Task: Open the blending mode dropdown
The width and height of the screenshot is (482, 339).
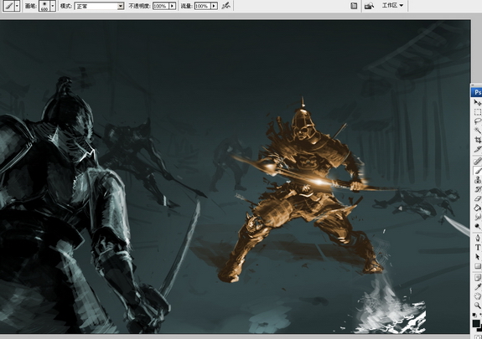Action: (121, 6)
